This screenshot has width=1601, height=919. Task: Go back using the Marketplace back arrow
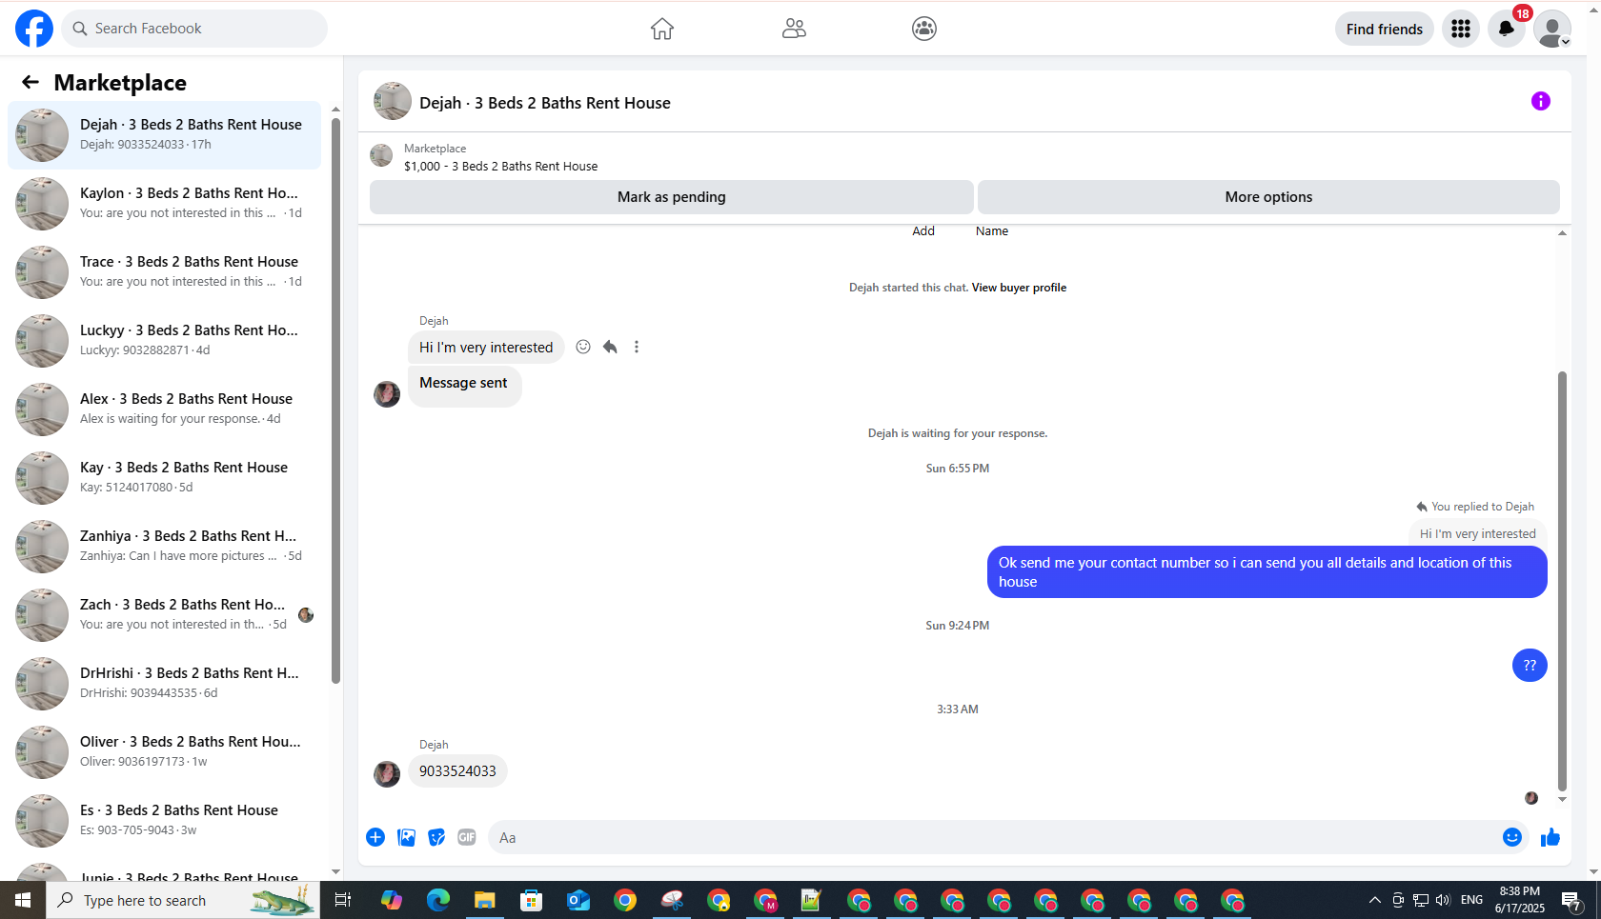pos(30,82)
